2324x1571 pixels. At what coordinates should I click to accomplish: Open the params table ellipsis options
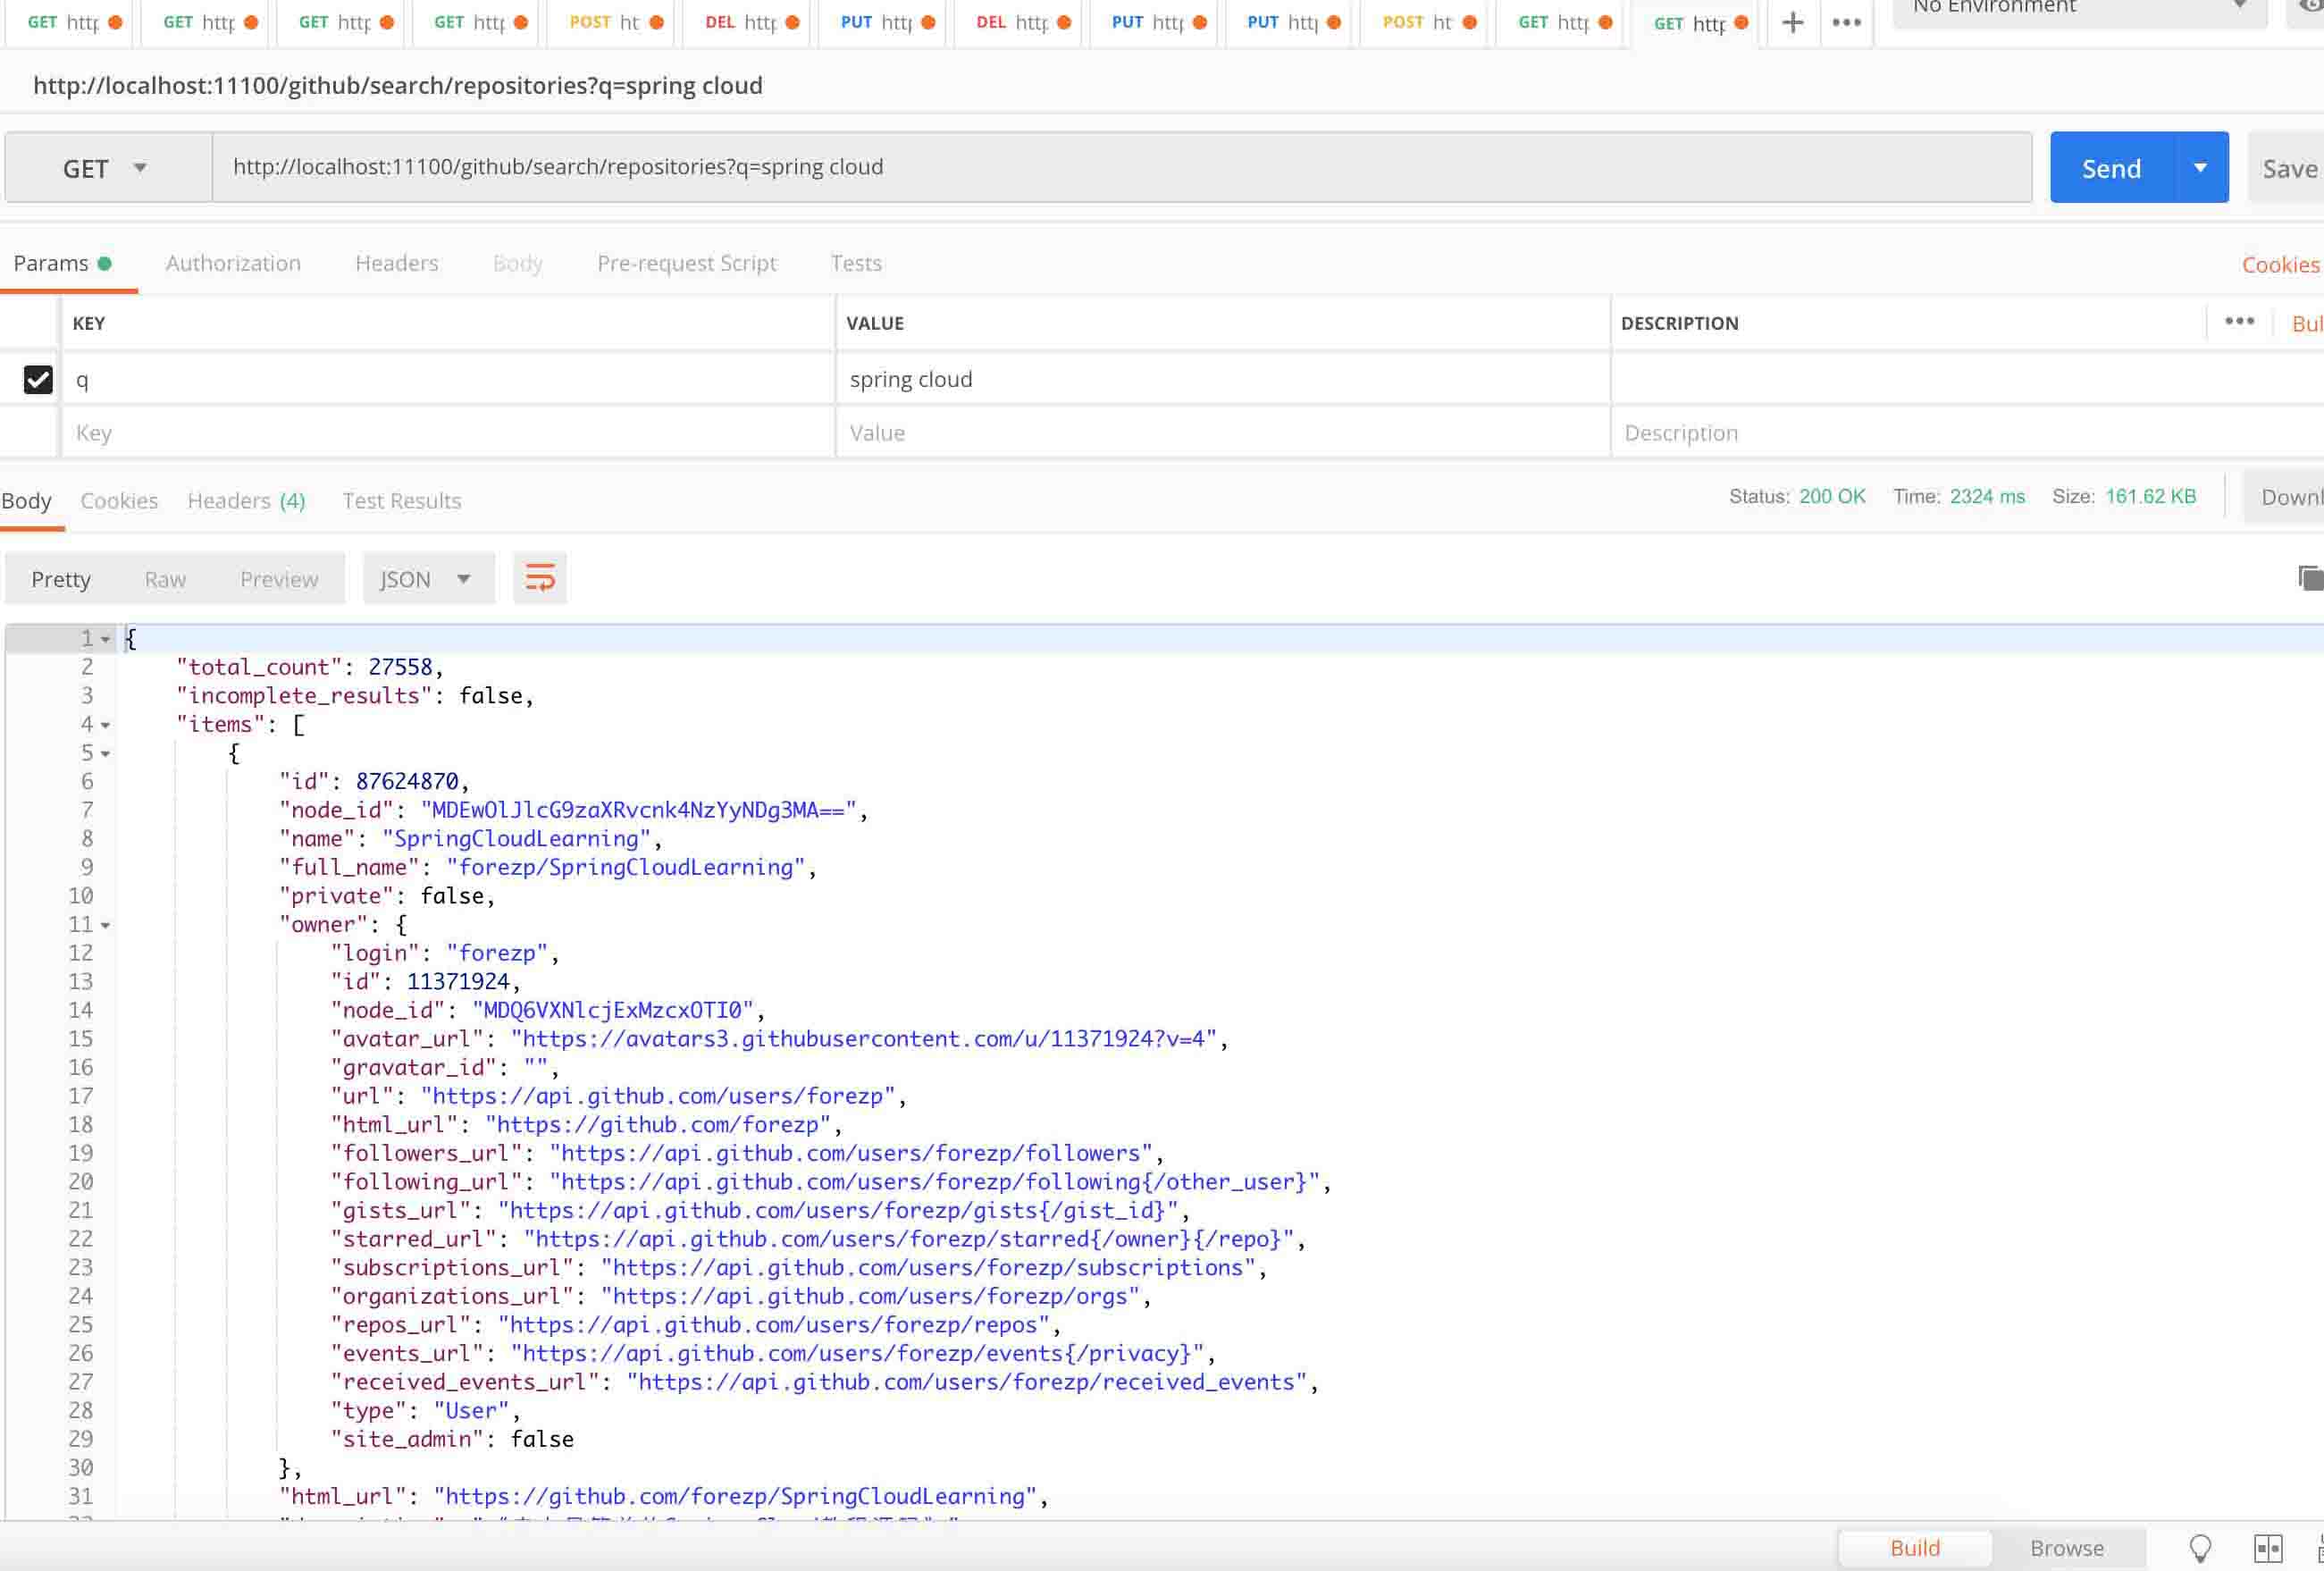2239,321
